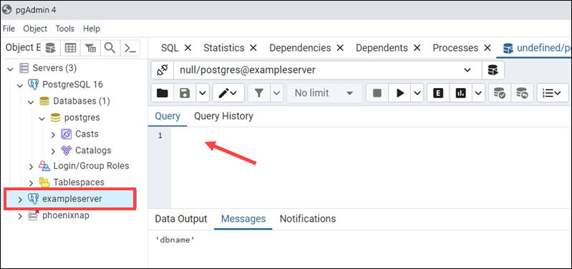Click line 1 in the query editor

[371, 136]
